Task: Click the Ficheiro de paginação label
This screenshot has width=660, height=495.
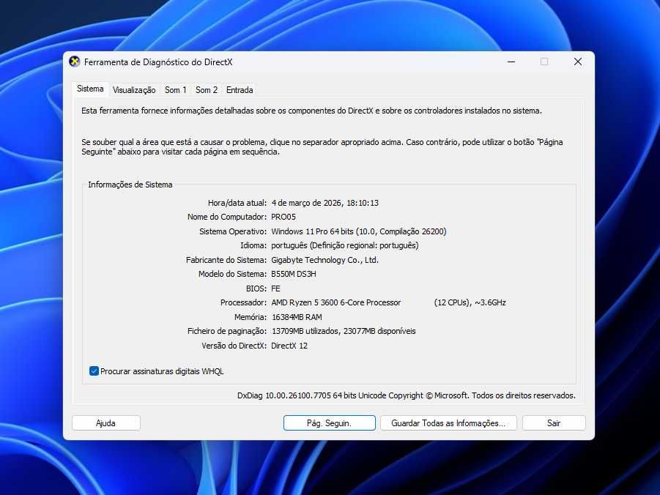Action: (x=227, y=331)
